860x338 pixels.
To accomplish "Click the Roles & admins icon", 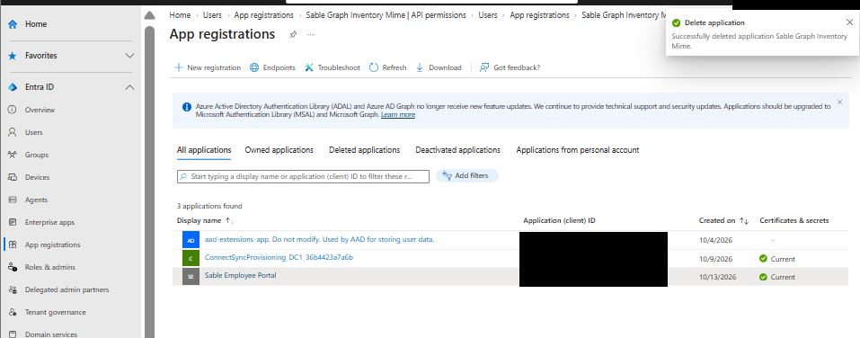I will pyautogui.click(x=12, y=267).
